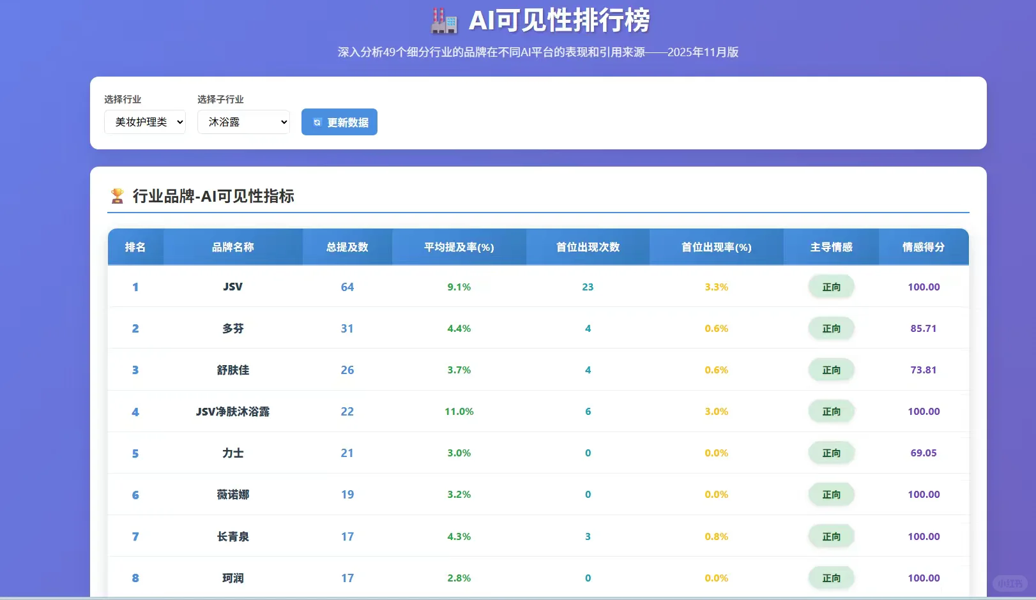Open the 选择子行业 dropdown showing 沐浴露
This screenshot has width=1036, height=600.
click(x=243, y=122)
